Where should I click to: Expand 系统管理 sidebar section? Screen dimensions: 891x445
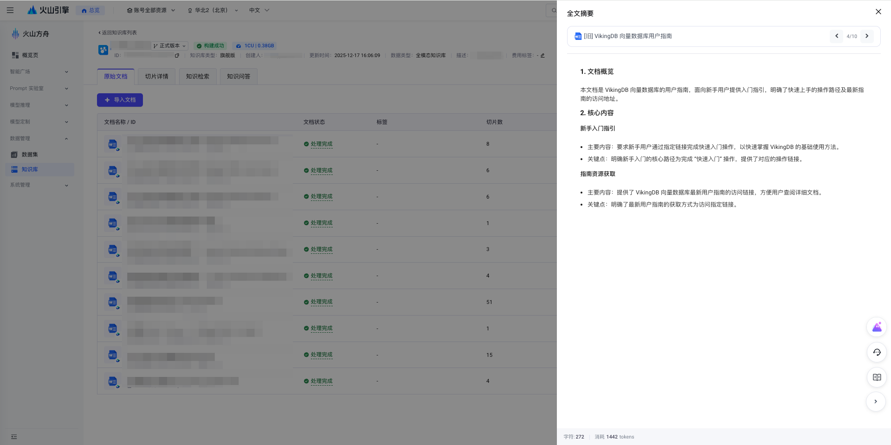(39, 185)
